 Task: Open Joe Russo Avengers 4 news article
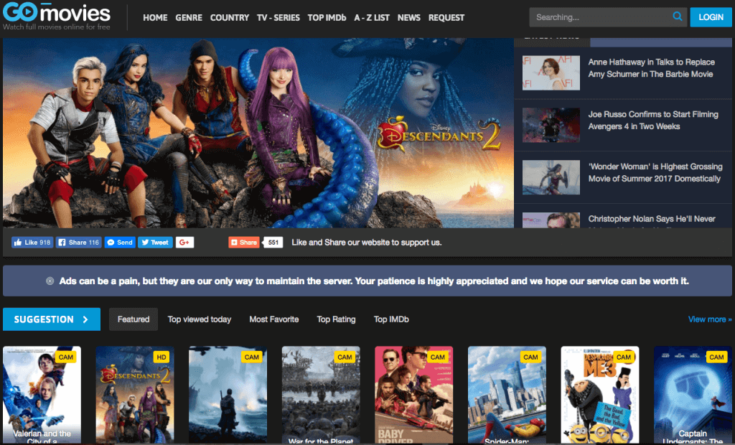coord(653,121)
